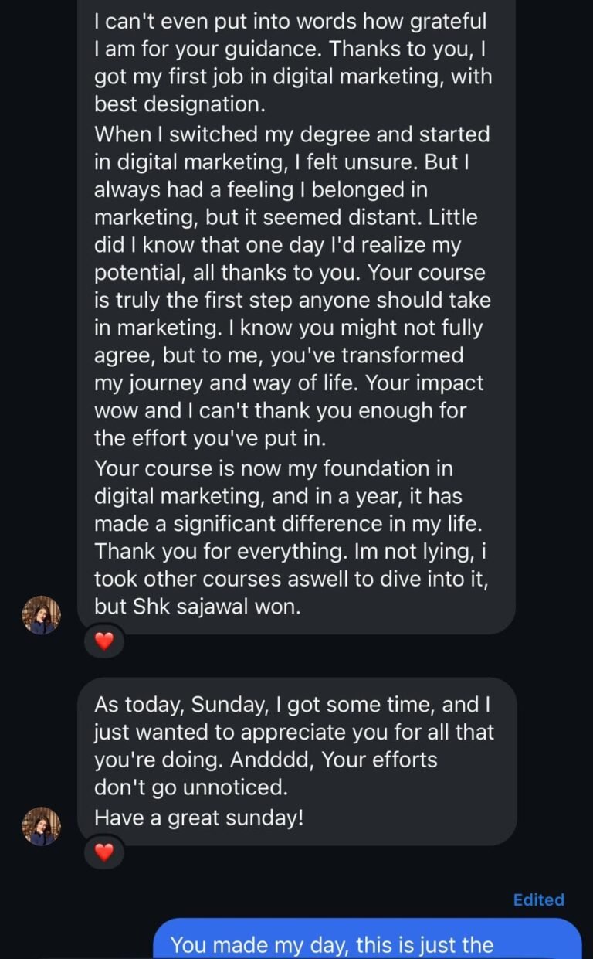Click the line "Have a great sunday!"
Screen dimensions: 593x959
(x=198, y=818)
